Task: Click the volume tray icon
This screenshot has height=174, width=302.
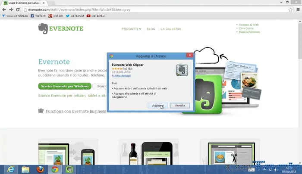Action: 276,169
